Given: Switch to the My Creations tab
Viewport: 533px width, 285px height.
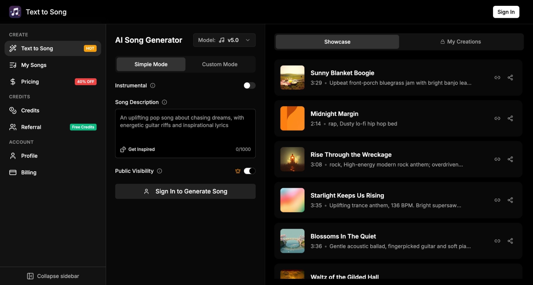Looking at the screenshot, I should click(461, 41).
